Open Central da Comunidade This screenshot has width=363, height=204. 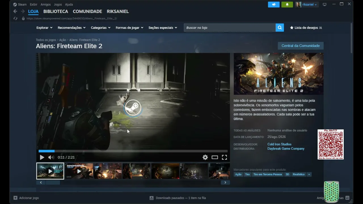(301, 46)
